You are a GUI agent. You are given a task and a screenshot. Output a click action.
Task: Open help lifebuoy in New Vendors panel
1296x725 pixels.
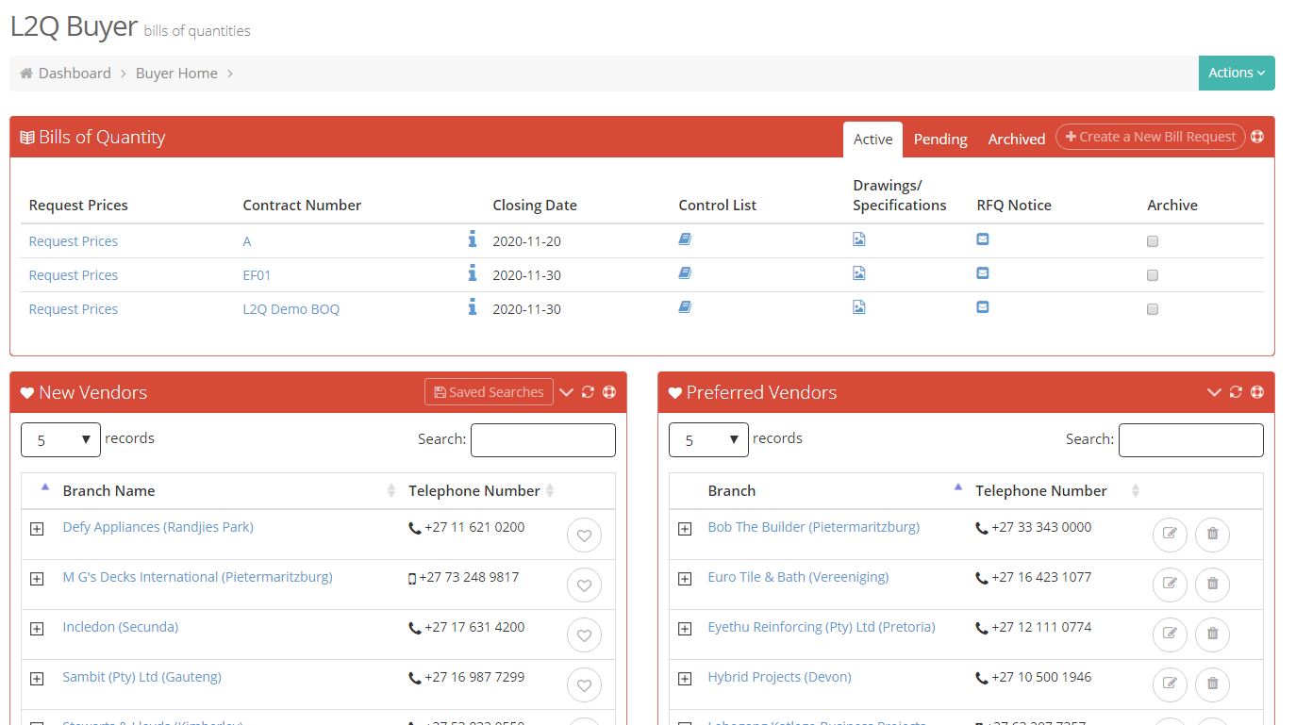[x=609, y=392]
